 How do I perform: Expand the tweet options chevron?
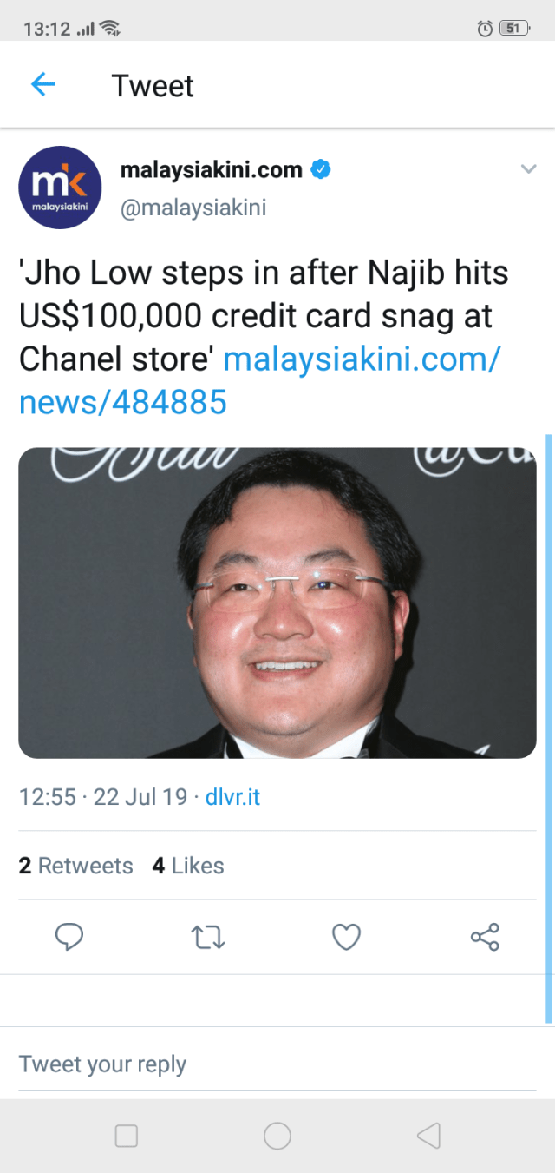pyautogui.click(x=528, y=169)
